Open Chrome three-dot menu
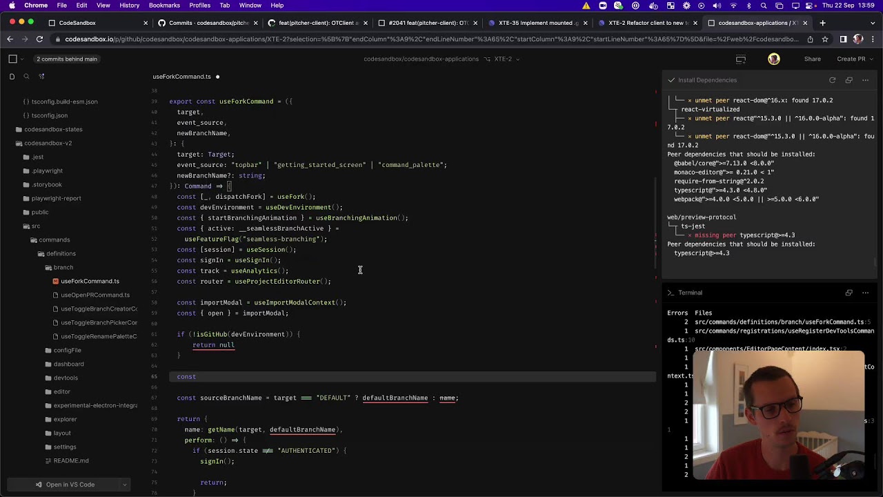 pos(873,39)
